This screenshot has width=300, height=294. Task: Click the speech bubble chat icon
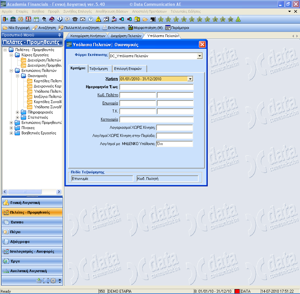point(67,19)
